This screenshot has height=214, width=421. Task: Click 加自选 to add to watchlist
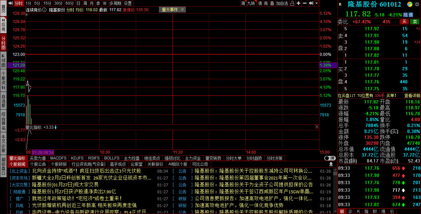(282, 3)
